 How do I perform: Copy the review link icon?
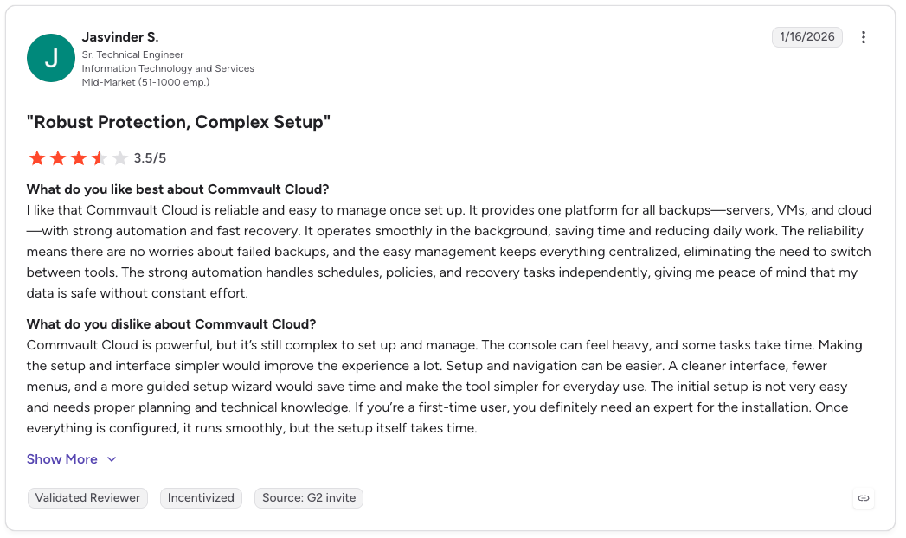(864, 498)
